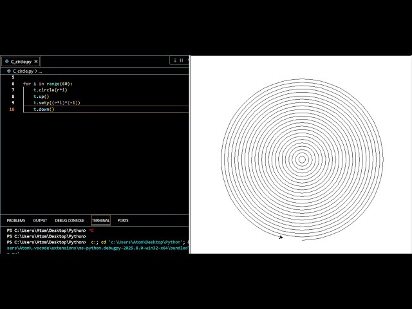
Task: Click the 'for i in range(60):' code line
Action: (x=48, y=84)
